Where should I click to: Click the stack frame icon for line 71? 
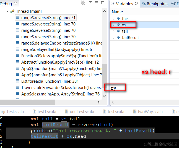coord(18,17)
